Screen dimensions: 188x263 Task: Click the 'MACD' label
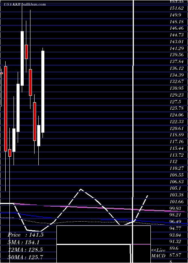pos(158,256)
